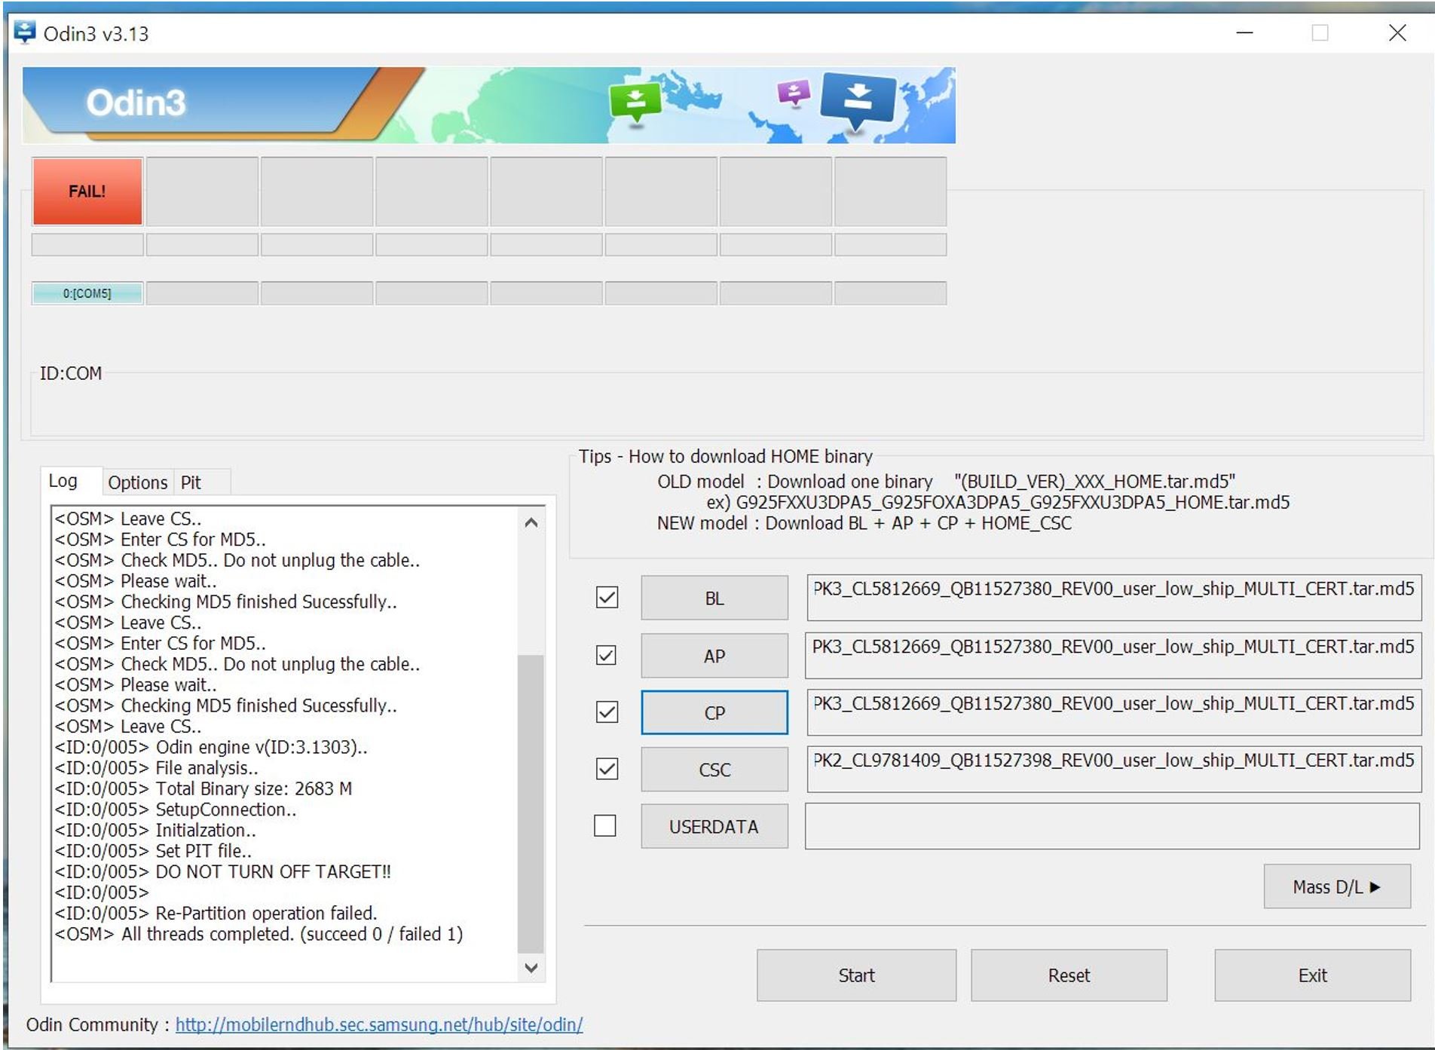Uncheck the CSC file checkbox
This screenshot has height=1050, width=1435.
(607, 769)
